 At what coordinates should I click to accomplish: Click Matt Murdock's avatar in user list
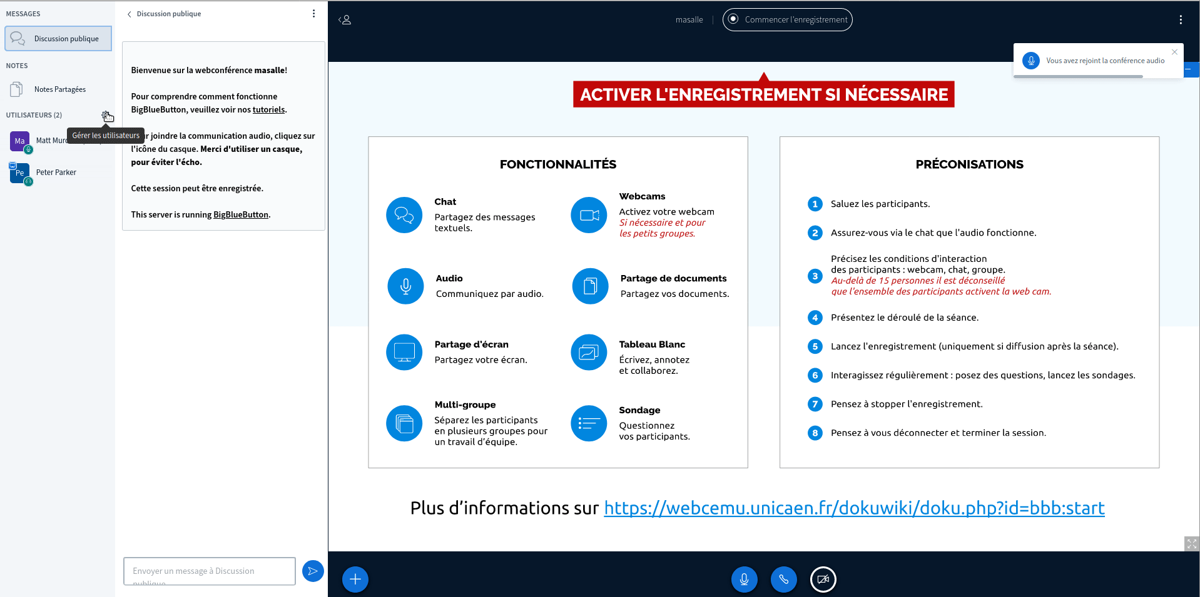(19, 141)
